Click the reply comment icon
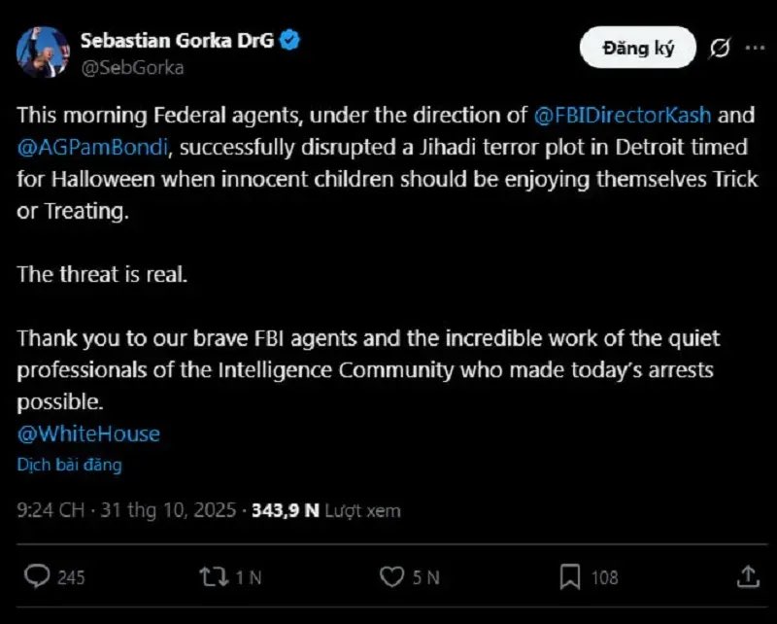The height and width of the screenshot is (624, 777). (x=37, y=576)
